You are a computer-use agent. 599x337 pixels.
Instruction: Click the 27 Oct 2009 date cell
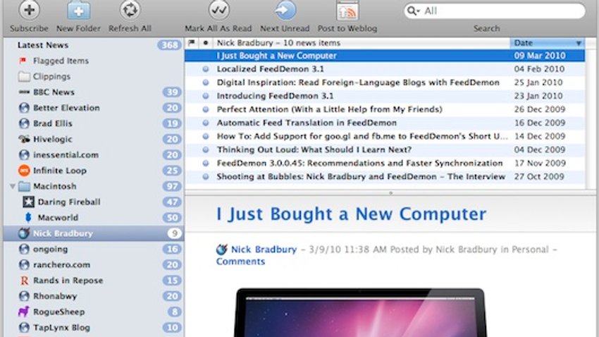pyautogui.click(x=539, y=176)
